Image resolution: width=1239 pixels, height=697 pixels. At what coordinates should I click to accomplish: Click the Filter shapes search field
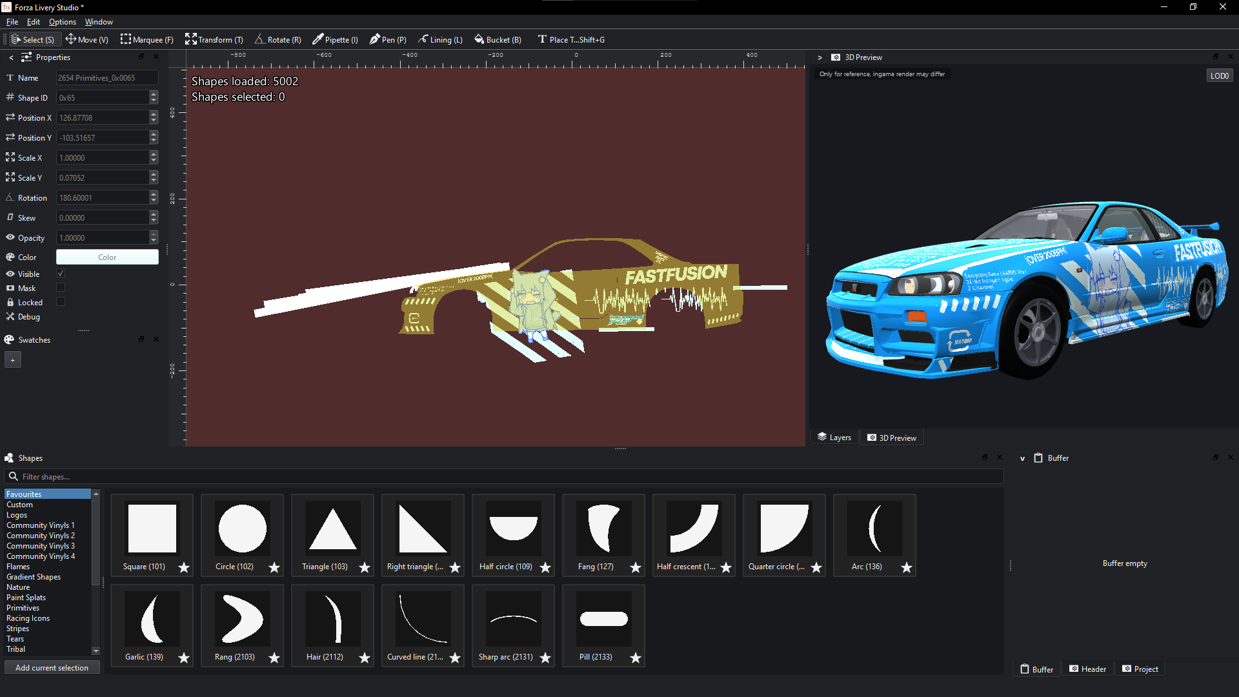(504, 476)
